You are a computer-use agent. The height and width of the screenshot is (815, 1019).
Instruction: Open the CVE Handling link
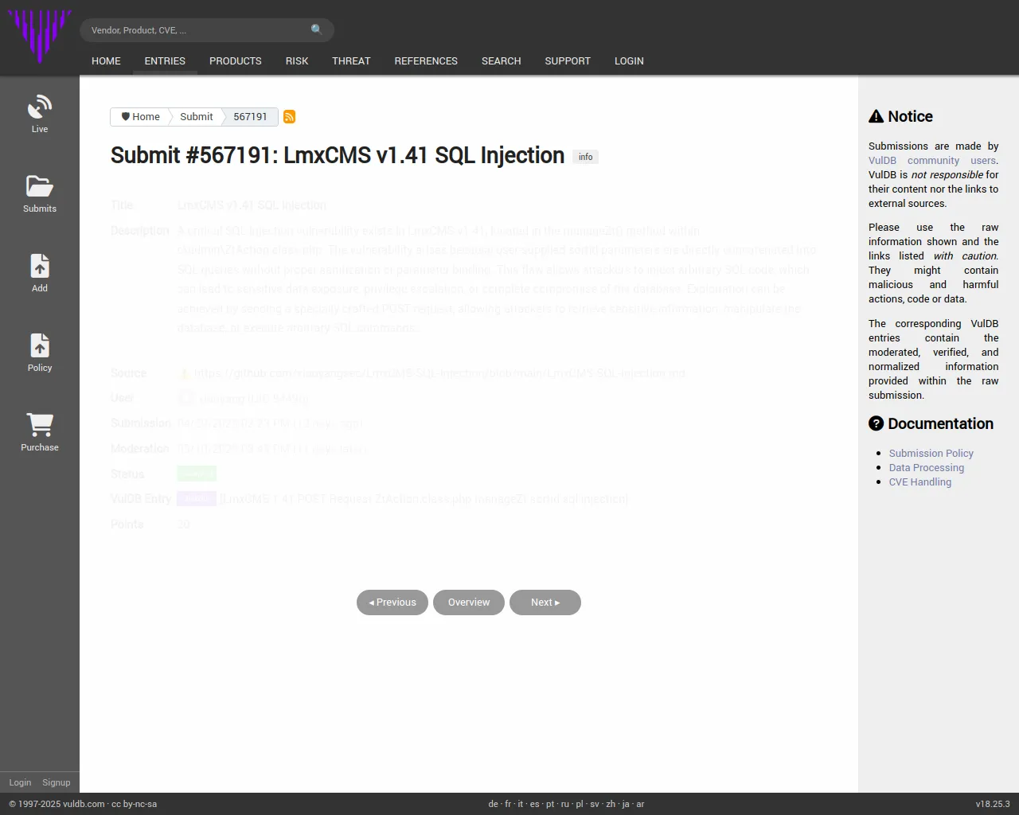[x=920, y=482]
